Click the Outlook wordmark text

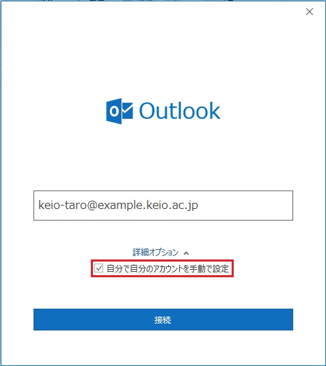(180, 111)
